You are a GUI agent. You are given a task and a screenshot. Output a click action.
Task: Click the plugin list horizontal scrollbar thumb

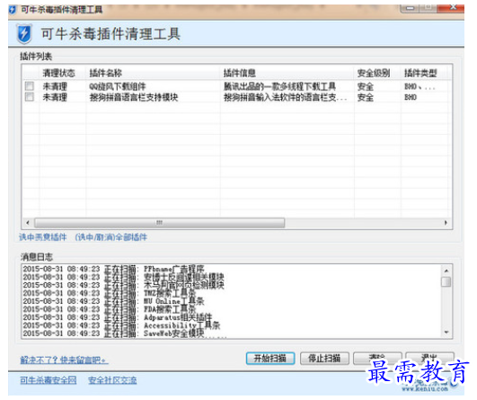pyautogui.click(x=160, y=223)
